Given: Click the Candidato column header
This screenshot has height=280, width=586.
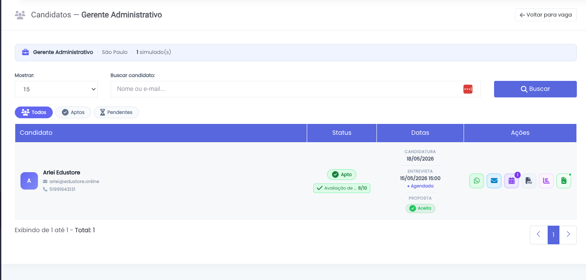Looking at the screenshot, I should (161, 133).
